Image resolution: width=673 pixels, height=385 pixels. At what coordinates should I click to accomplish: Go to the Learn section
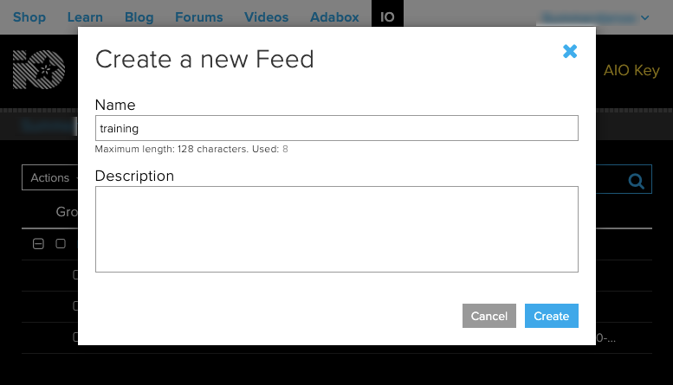(84, 17)
